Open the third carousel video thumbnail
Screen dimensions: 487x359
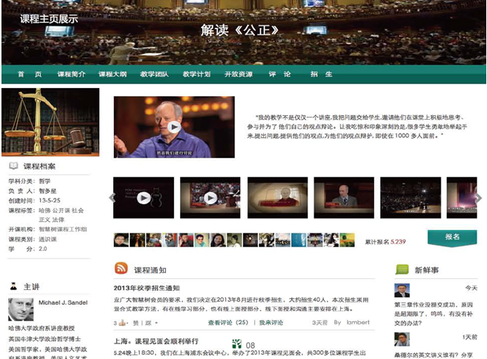click(x=278, y=197)
